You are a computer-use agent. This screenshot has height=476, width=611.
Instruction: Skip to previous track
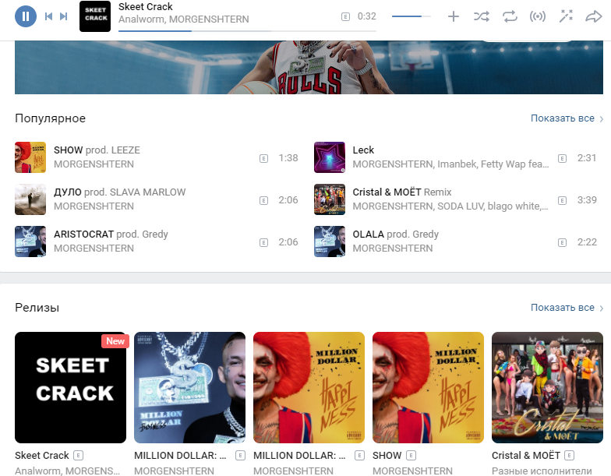[x=48, y=16]
